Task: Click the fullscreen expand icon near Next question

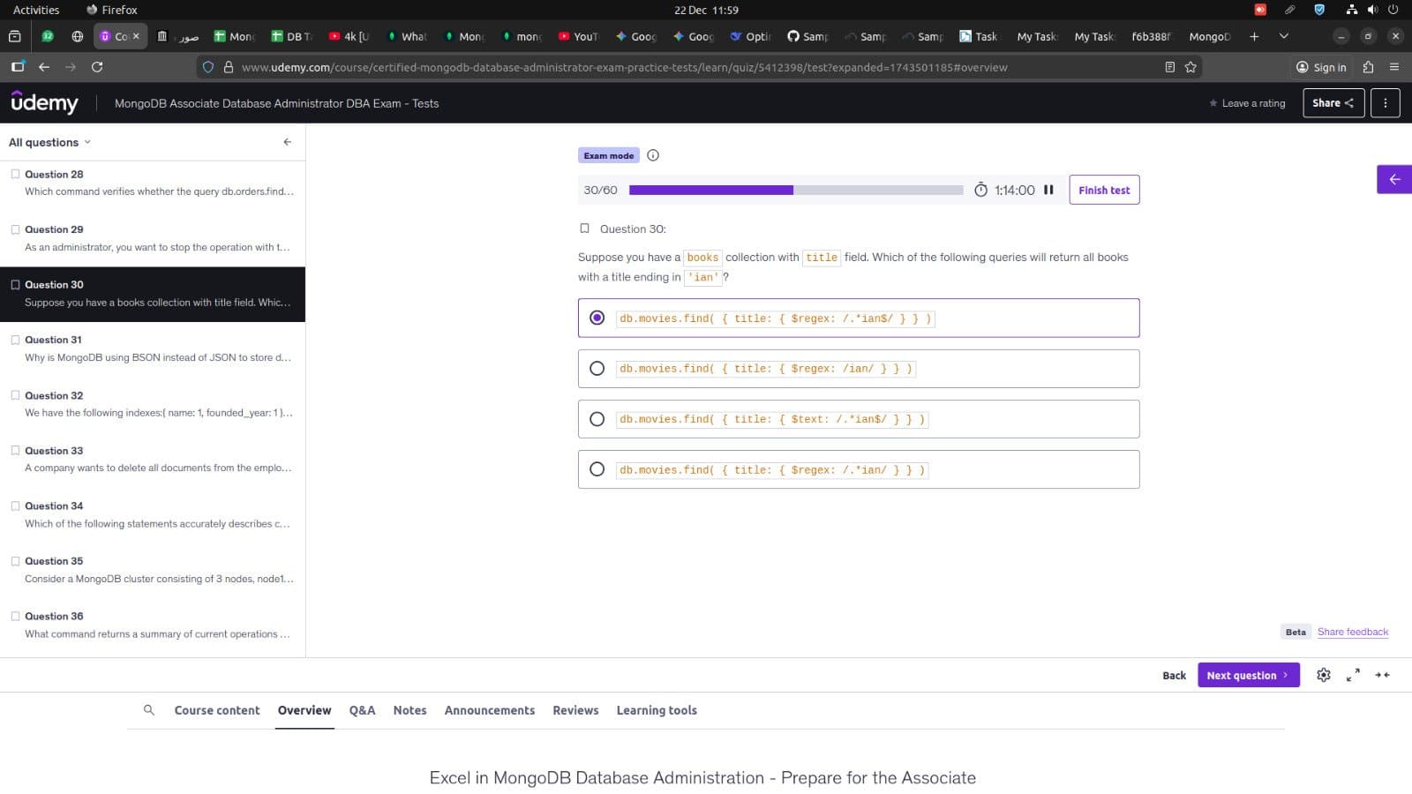Action: click(x=1354, y=675)
